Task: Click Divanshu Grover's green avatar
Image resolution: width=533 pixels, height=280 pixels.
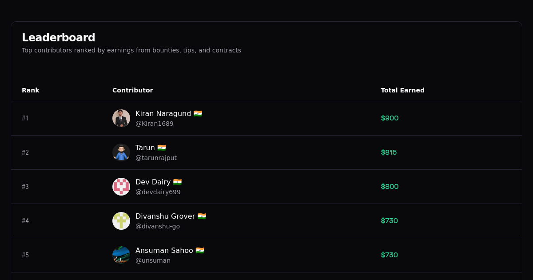Action: (x=121, y=221)
